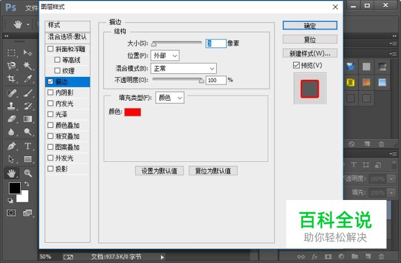Image resolution: width=401 pixels, height=263 pixels.
Task: Select the Rectangular Marquee tool
Action: [x=11, y=53]
